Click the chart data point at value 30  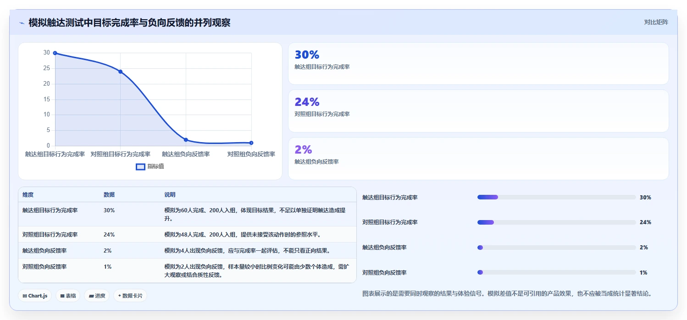tap(55, 53)
